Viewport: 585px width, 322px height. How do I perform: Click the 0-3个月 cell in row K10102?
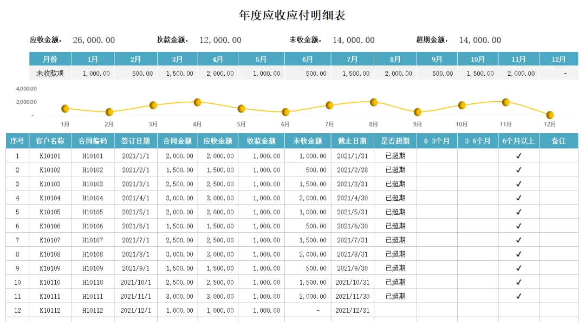coord(437,170)
